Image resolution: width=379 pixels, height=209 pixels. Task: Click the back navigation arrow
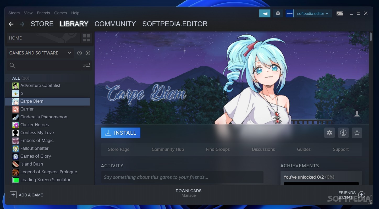click(11, 24)
